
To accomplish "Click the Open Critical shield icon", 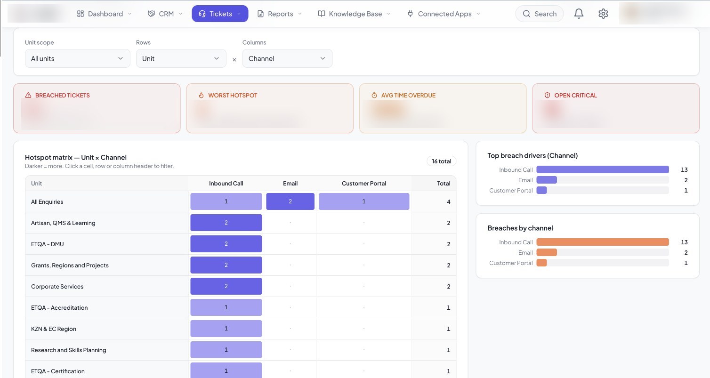I will 547,95.
